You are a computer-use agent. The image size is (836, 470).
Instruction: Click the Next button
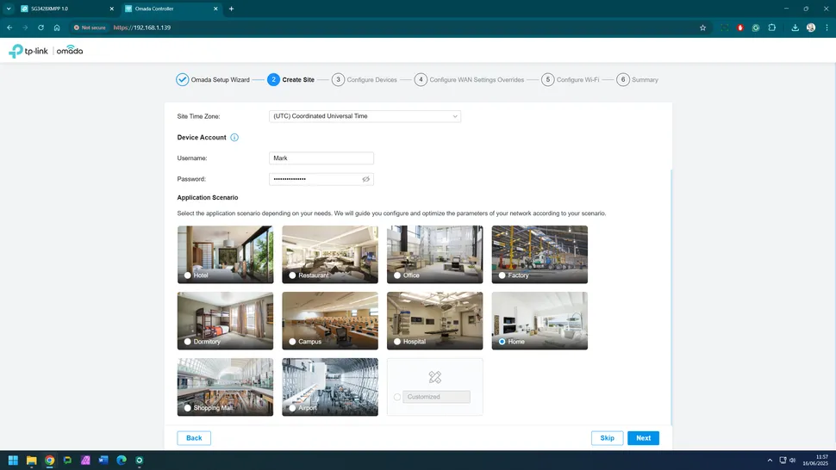[x=643, y=438]
